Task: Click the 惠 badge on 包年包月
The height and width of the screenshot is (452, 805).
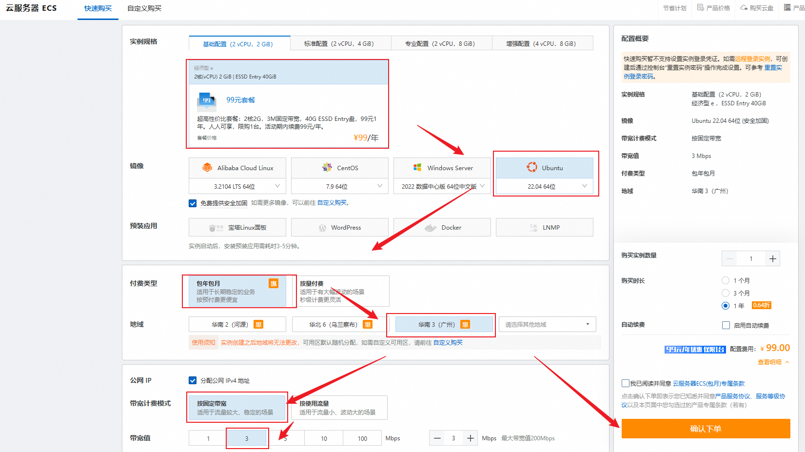Action: [x=274, y=283]
